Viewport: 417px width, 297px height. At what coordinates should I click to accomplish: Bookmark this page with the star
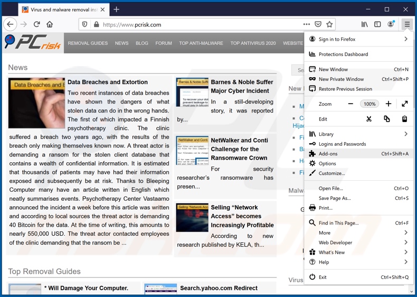tap(329, 24)
